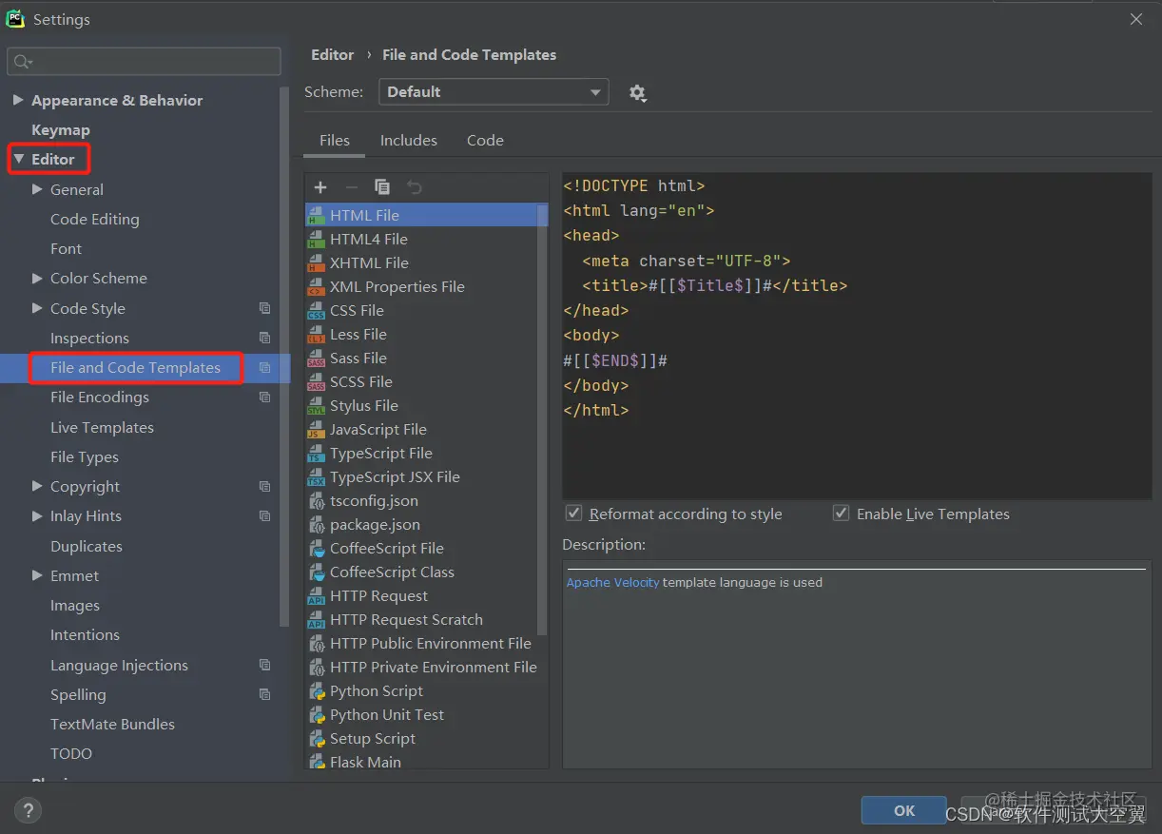Collapse the Editor section arrow
This screenshot has width=1162, height=834.
click(x=18, y=159)
